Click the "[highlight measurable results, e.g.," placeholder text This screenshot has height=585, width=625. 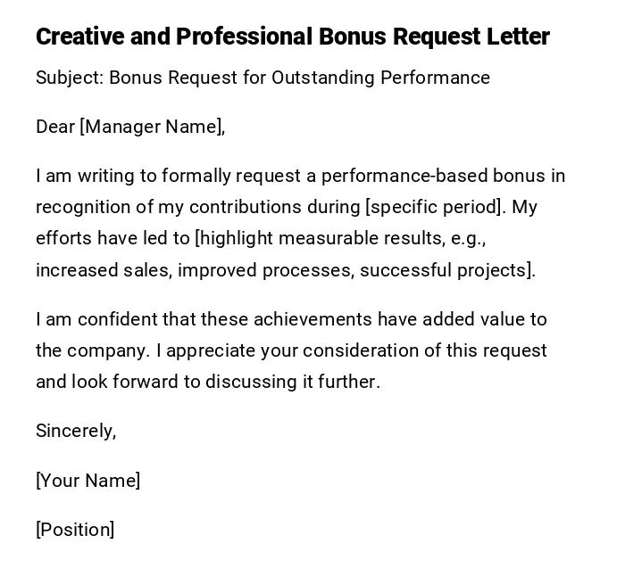[x=340, y=238]
